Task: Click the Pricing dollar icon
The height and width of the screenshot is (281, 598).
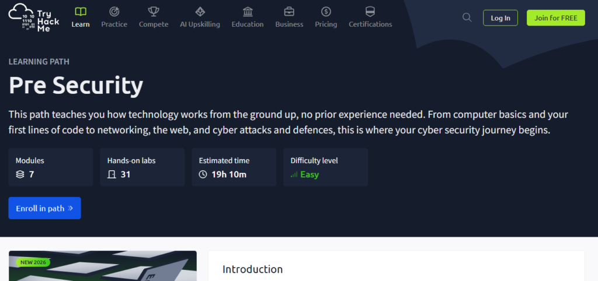Action: coord(326,12)
